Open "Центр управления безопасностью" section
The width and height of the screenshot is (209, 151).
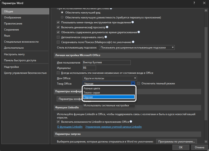point(25,73)
